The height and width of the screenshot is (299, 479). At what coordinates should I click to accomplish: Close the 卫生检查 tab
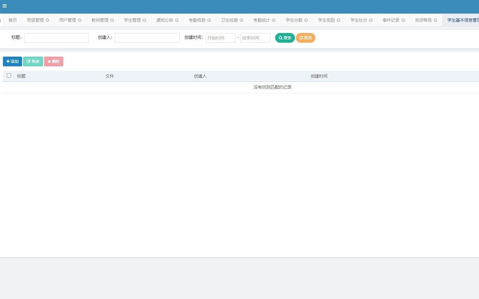241,20
